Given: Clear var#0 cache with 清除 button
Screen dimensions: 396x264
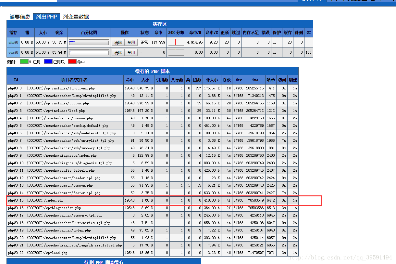Looking at the screenshot, I should coord(118,52).
